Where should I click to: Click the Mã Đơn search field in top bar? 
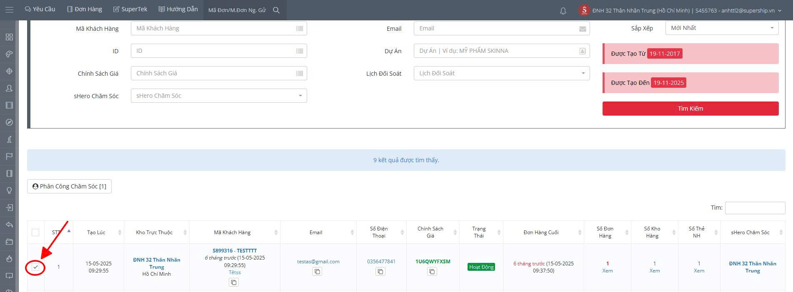[237, 10]
